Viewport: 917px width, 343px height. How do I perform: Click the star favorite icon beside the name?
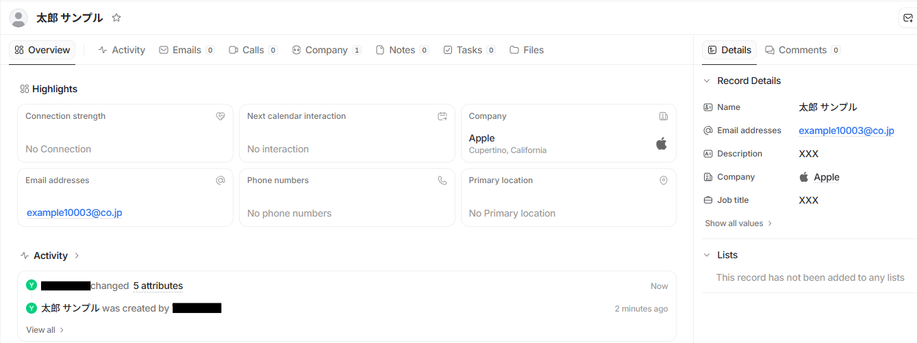(x=116, y=18)
